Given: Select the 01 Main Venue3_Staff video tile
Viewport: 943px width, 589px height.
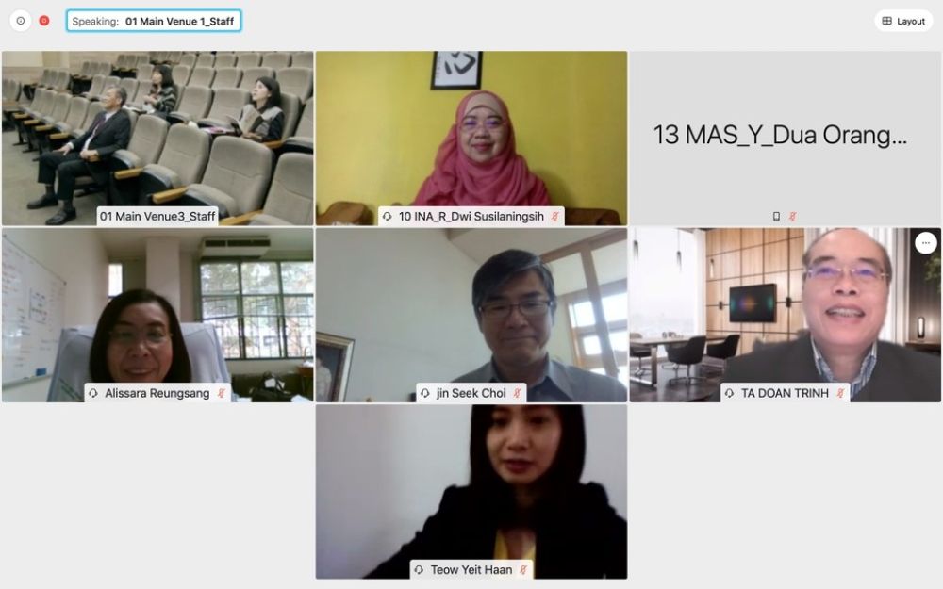Looking at the screenshot, I should pyautogui.click(x=157, y=139).
